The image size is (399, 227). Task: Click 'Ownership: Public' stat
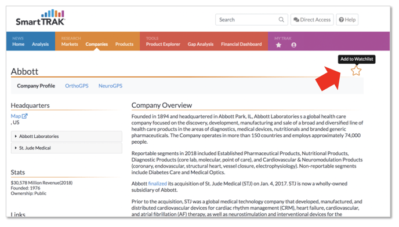point(28,193)
